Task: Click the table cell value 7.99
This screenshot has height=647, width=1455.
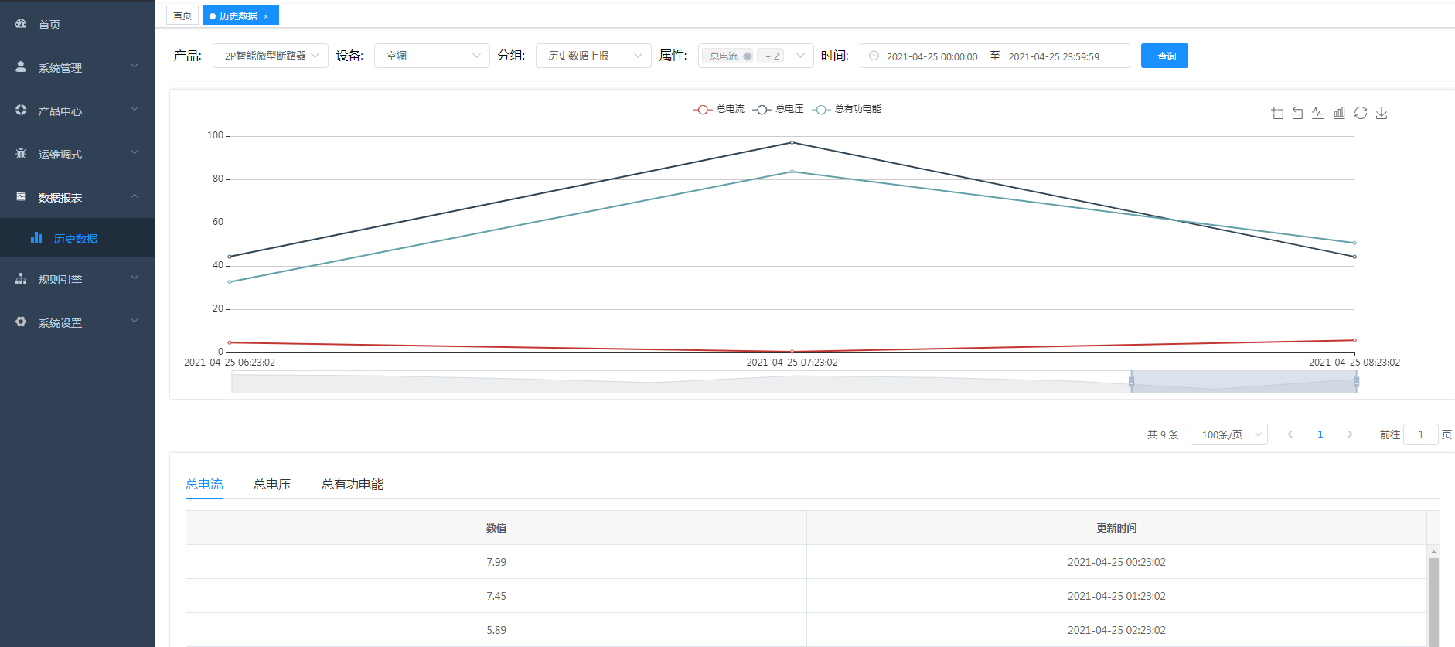Action: (x=496, y=562)
